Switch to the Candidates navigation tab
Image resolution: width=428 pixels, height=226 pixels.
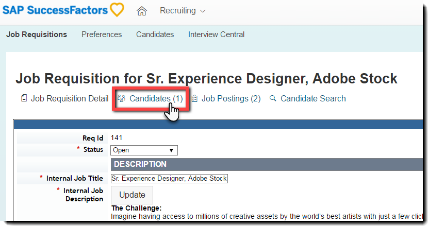[x=155, y=34]
